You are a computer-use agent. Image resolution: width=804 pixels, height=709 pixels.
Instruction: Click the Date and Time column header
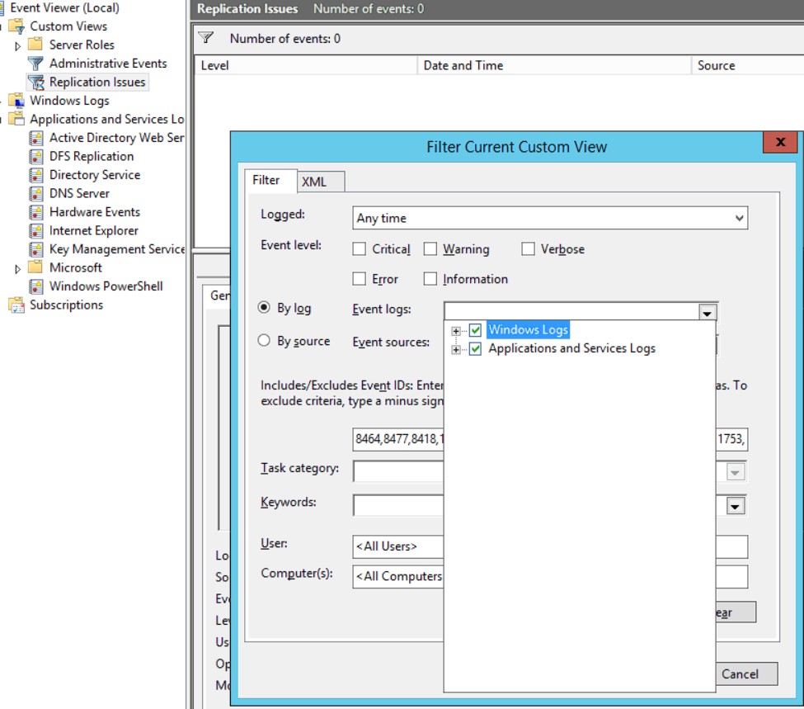coord(555,65)
